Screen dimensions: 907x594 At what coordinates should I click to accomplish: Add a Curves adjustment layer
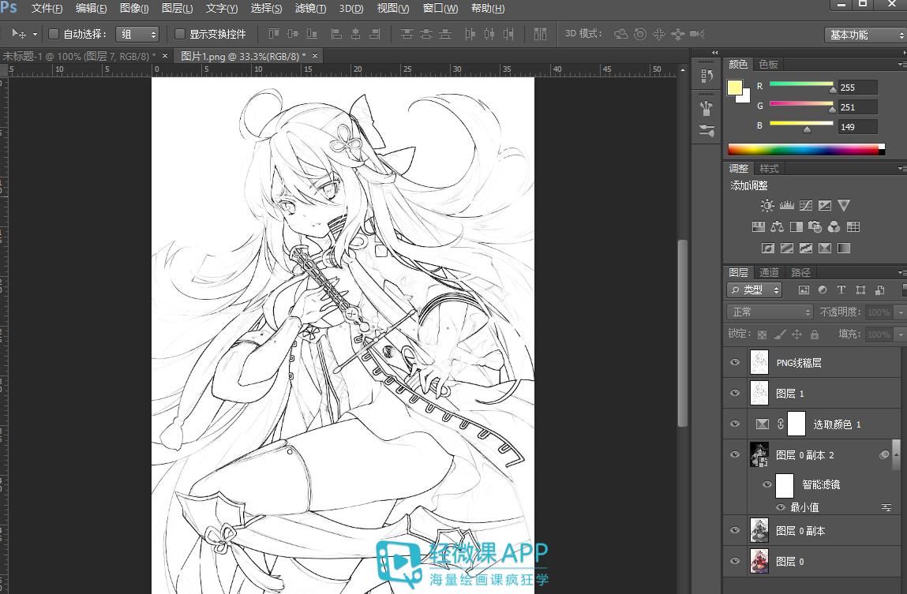(805, 206)
